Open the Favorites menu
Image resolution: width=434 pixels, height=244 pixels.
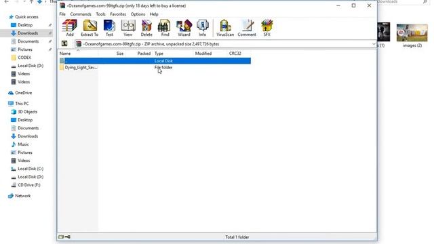tap(118, 14)
